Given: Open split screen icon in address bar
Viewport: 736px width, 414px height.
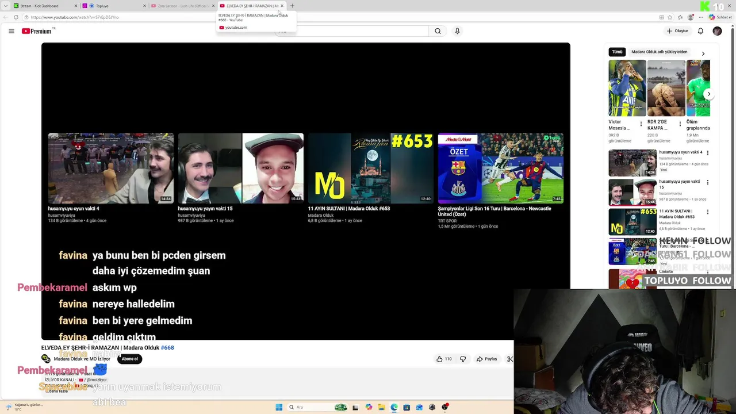Looking at the screenshot, I should coord(662,17).
